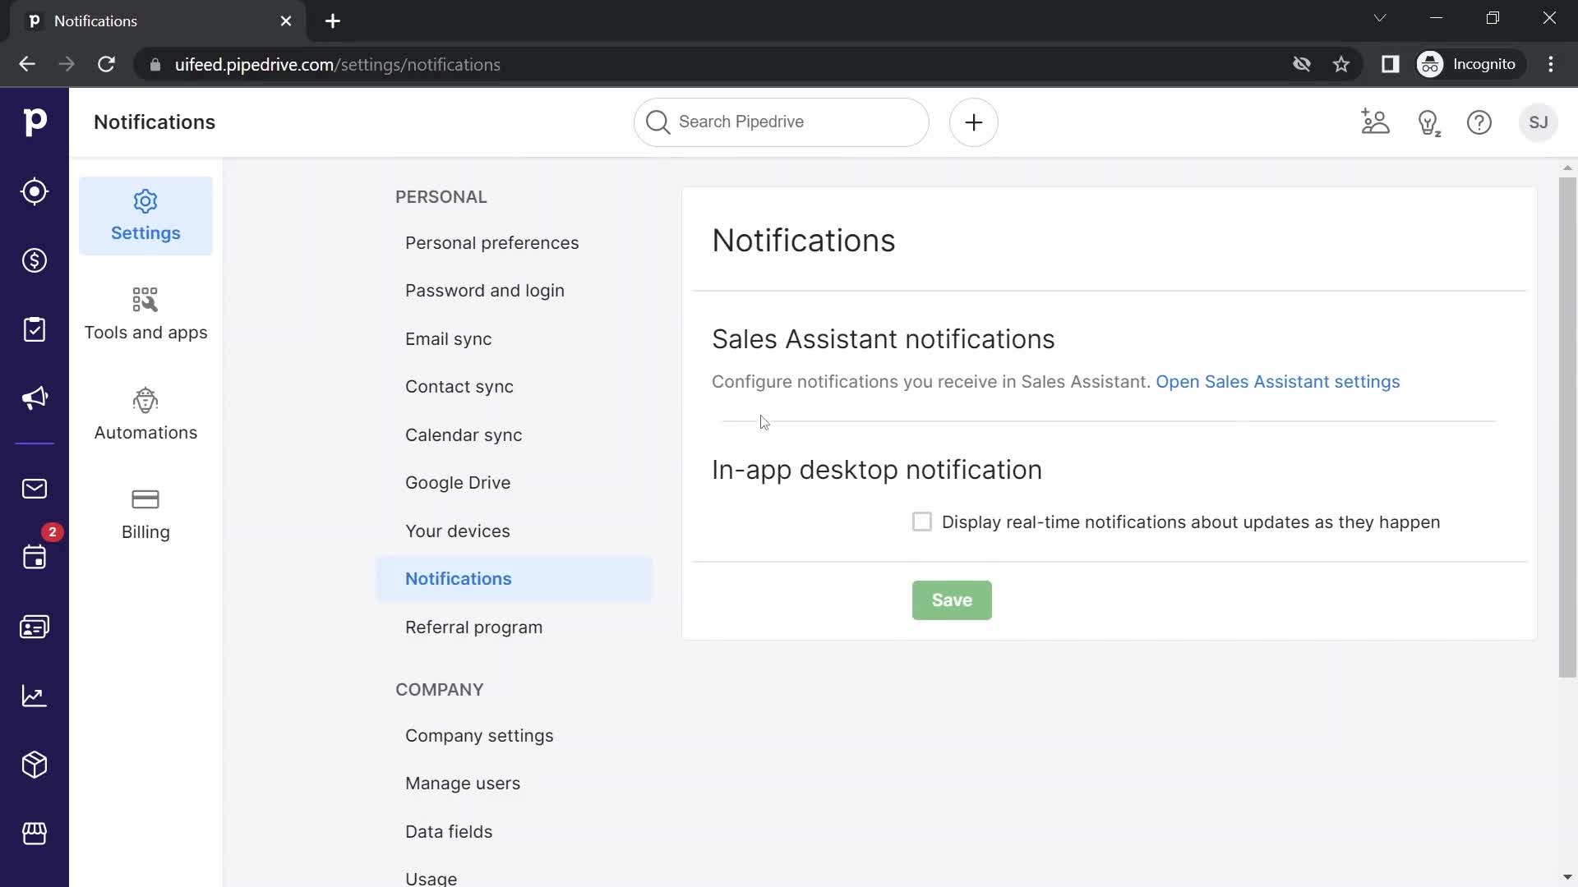Select the Settings section tab
This screenshot has height=887, width=1578.
click(145, 216)
